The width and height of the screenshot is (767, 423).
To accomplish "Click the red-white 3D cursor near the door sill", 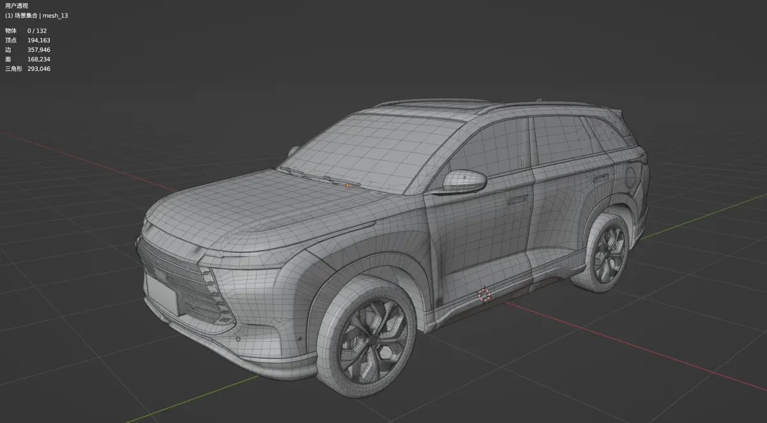I will [x=484, y=295].
